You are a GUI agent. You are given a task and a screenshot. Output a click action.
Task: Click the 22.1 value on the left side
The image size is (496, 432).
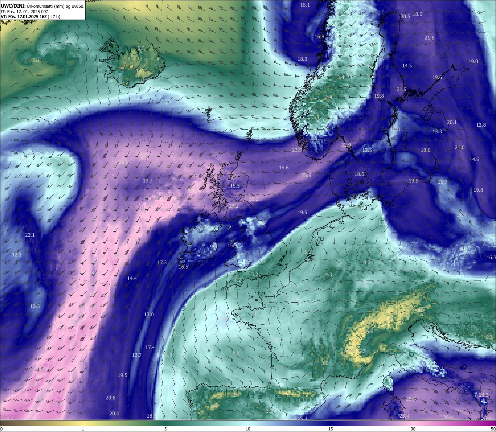(x=30, y=235)
